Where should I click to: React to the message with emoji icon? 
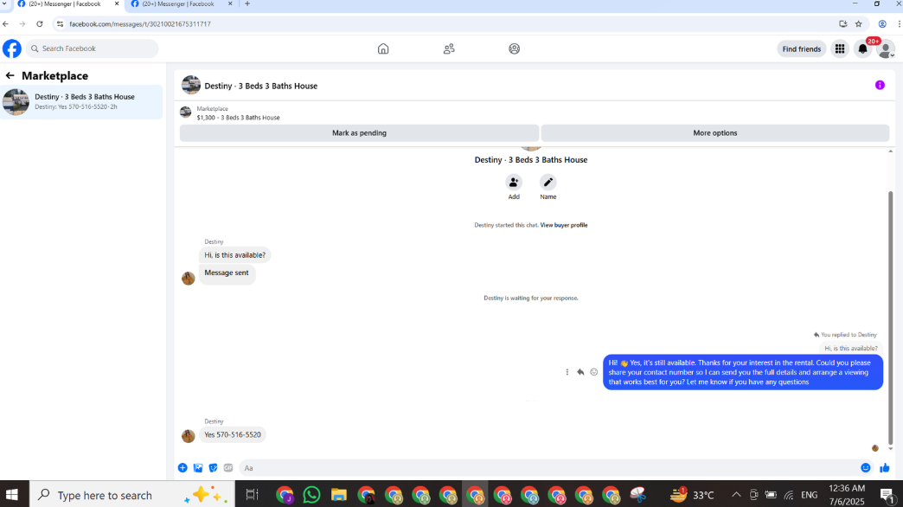(x=593, y=372)
